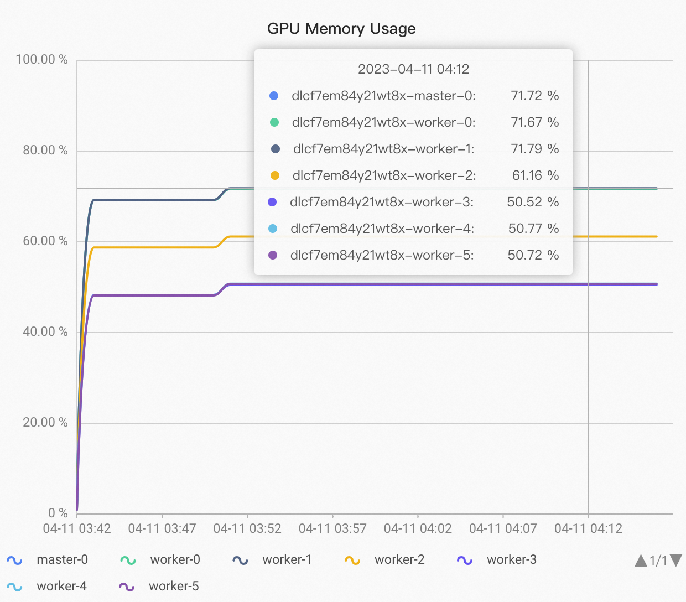Click the purple wavy worker-5 legend icon
Image resolution: width=686 pixels, height=602 pixels.
[128, 586]
